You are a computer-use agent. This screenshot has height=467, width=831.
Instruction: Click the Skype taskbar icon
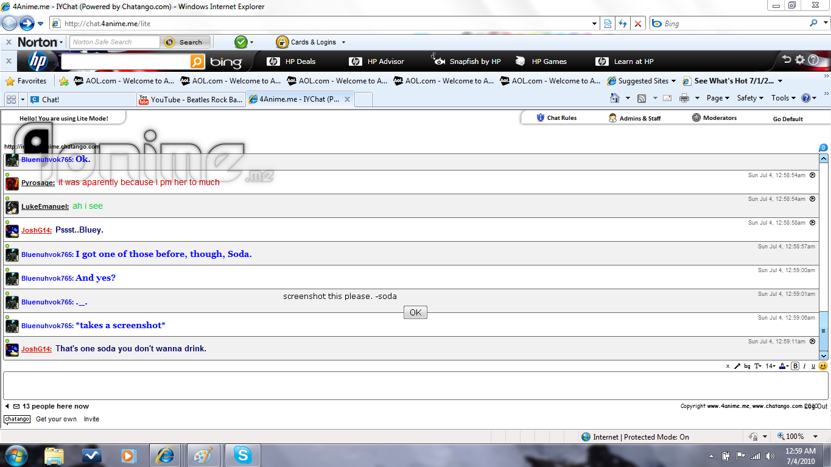pos(243,455)
